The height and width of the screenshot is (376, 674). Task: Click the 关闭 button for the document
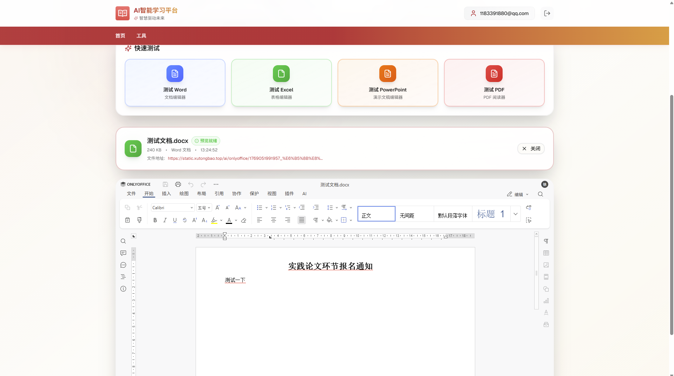pos(531,149)
